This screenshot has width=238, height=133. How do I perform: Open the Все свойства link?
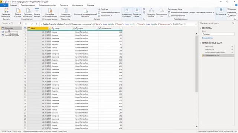pos(207,38)
